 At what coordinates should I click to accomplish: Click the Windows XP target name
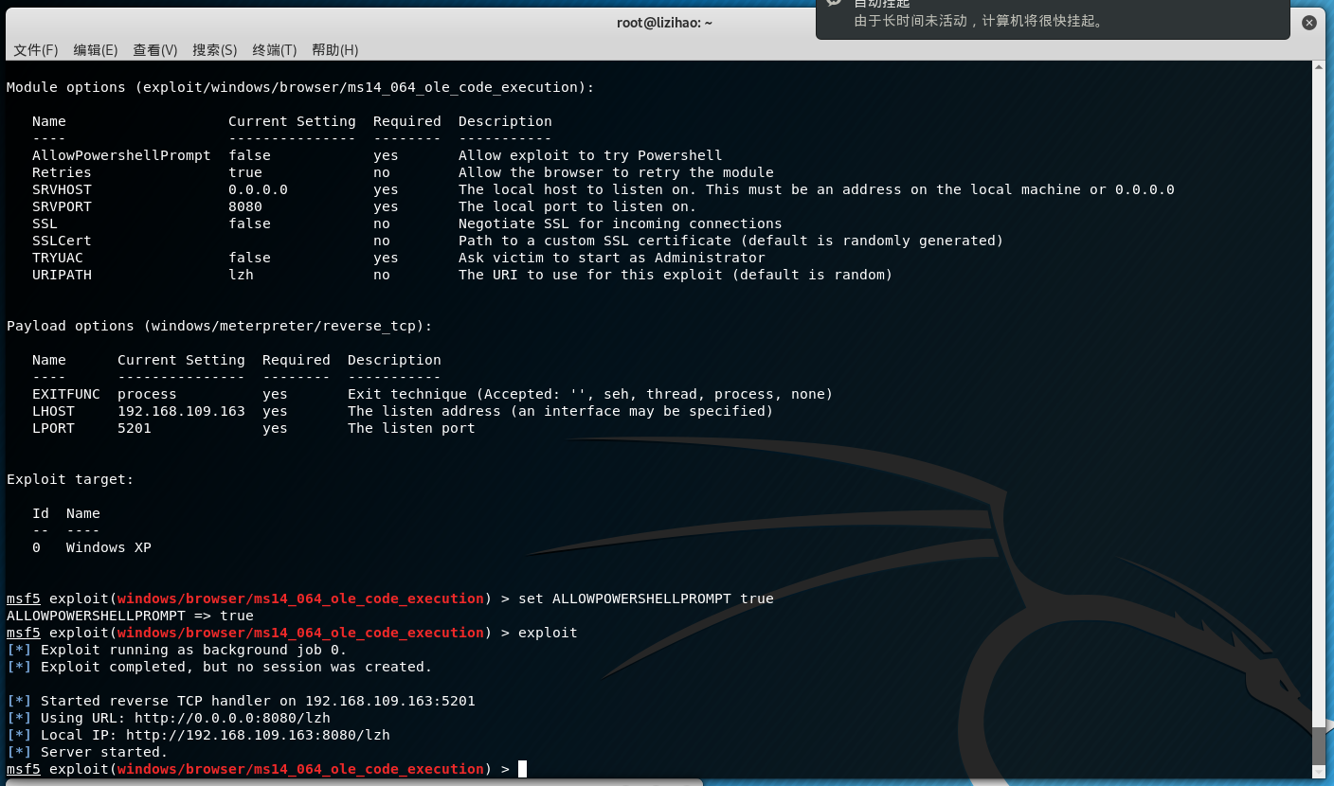pos(109,547)
